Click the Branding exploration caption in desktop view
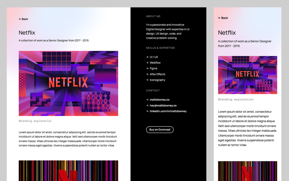This screenshot has width=289, height=181. (35, 121)
